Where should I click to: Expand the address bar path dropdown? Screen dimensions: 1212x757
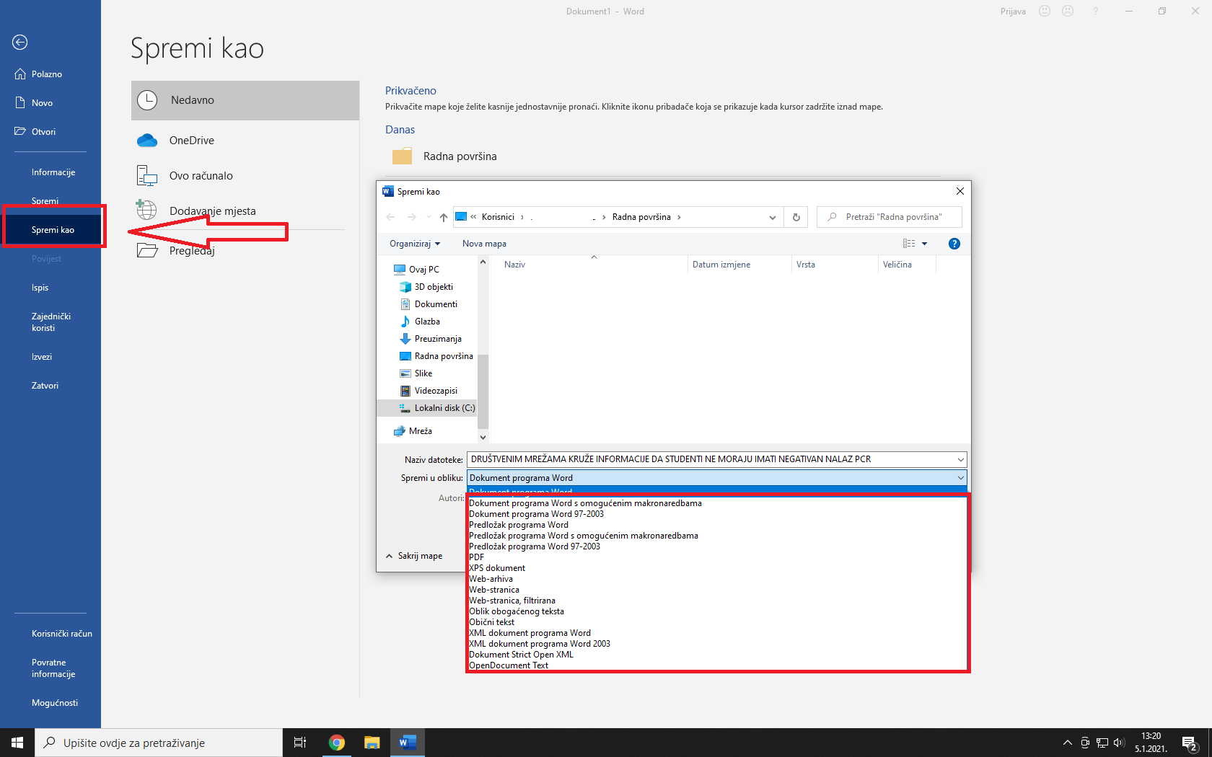point(772,217)
